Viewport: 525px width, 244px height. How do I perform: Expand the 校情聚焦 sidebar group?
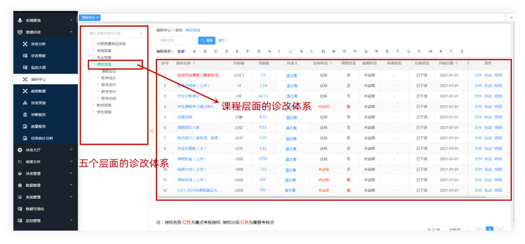[71, 20]
